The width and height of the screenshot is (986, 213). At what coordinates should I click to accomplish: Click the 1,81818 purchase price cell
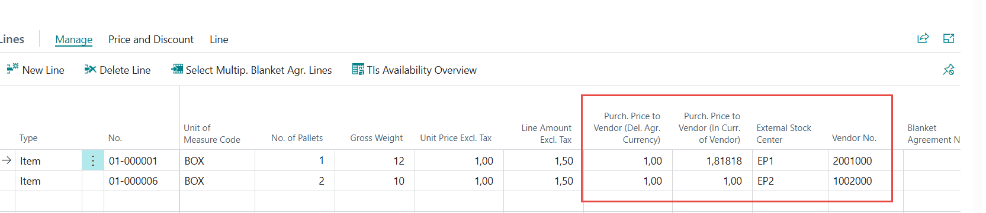(712, 160)
